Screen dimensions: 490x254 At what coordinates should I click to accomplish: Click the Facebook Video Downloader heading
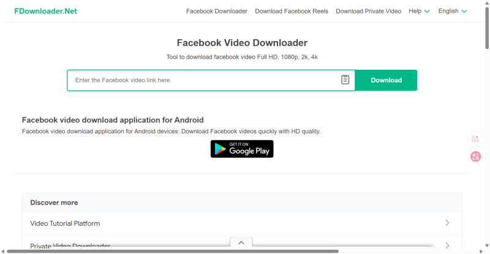(x=242, y=43)
